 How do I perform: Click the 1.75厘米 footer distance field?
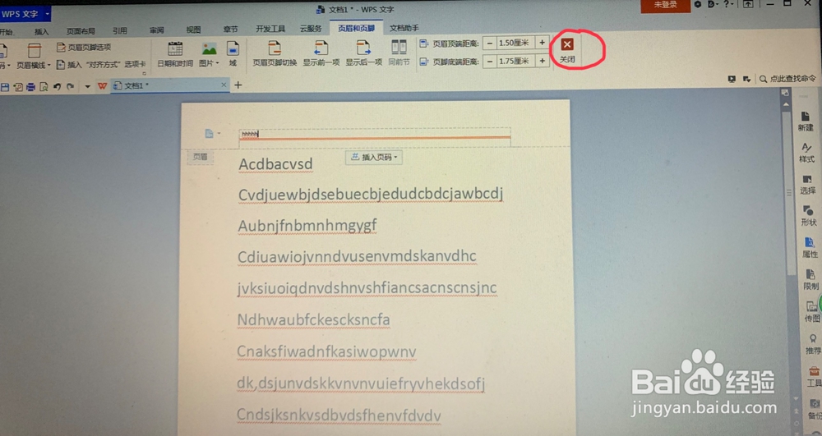[x=515, y=62]
